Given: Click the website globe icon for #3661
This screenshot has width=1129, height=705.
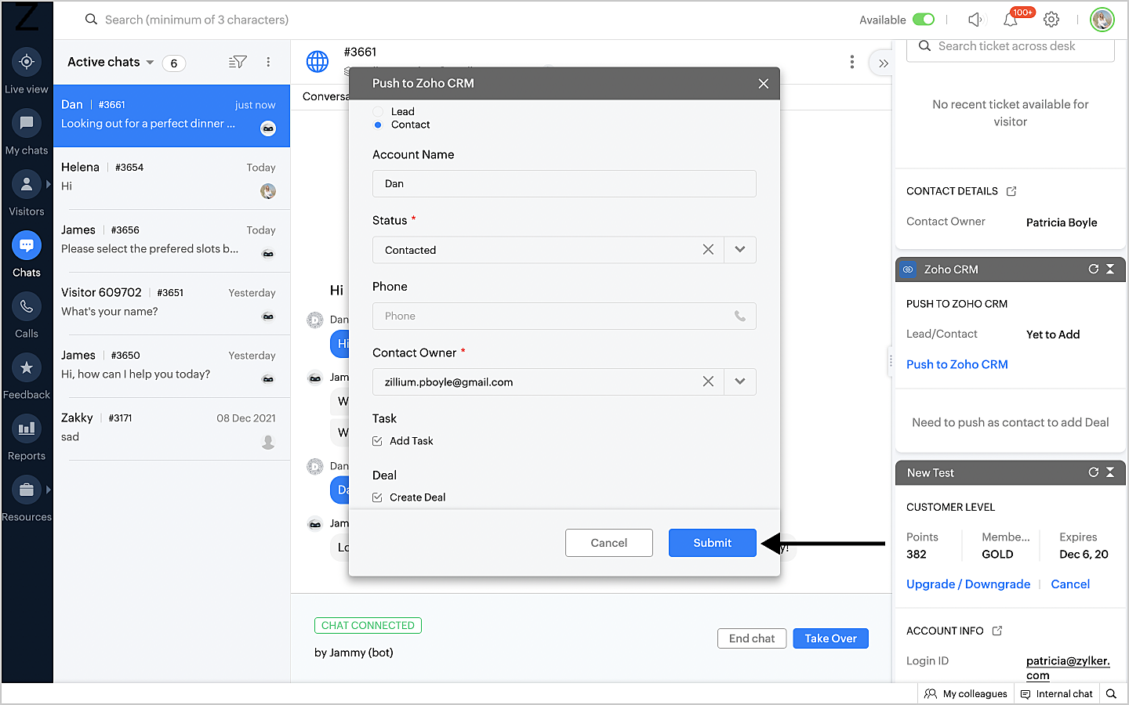Looking at the screenshot, I should click(318, 62).
